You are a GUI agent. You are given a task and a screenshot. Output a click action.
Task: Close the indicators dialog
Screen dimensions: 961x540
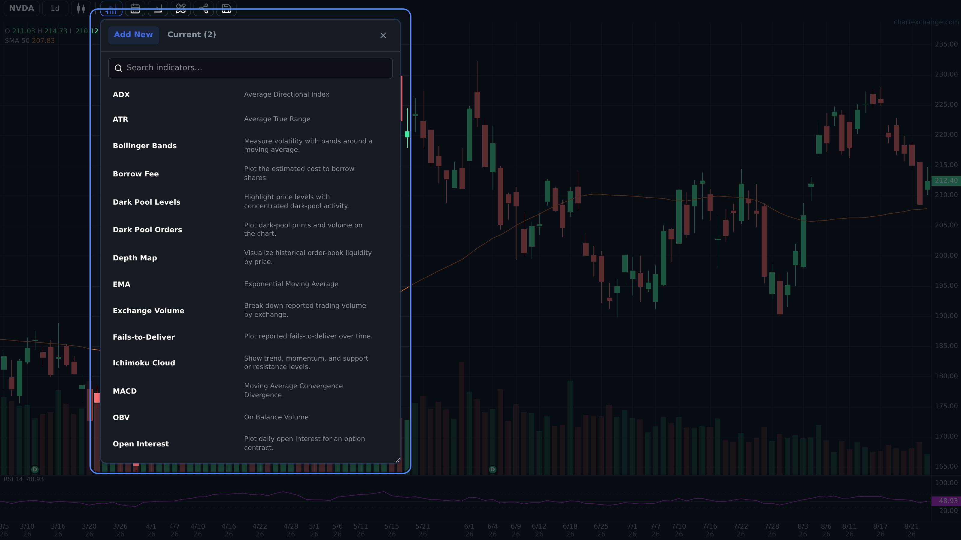[x=383, y=35]
